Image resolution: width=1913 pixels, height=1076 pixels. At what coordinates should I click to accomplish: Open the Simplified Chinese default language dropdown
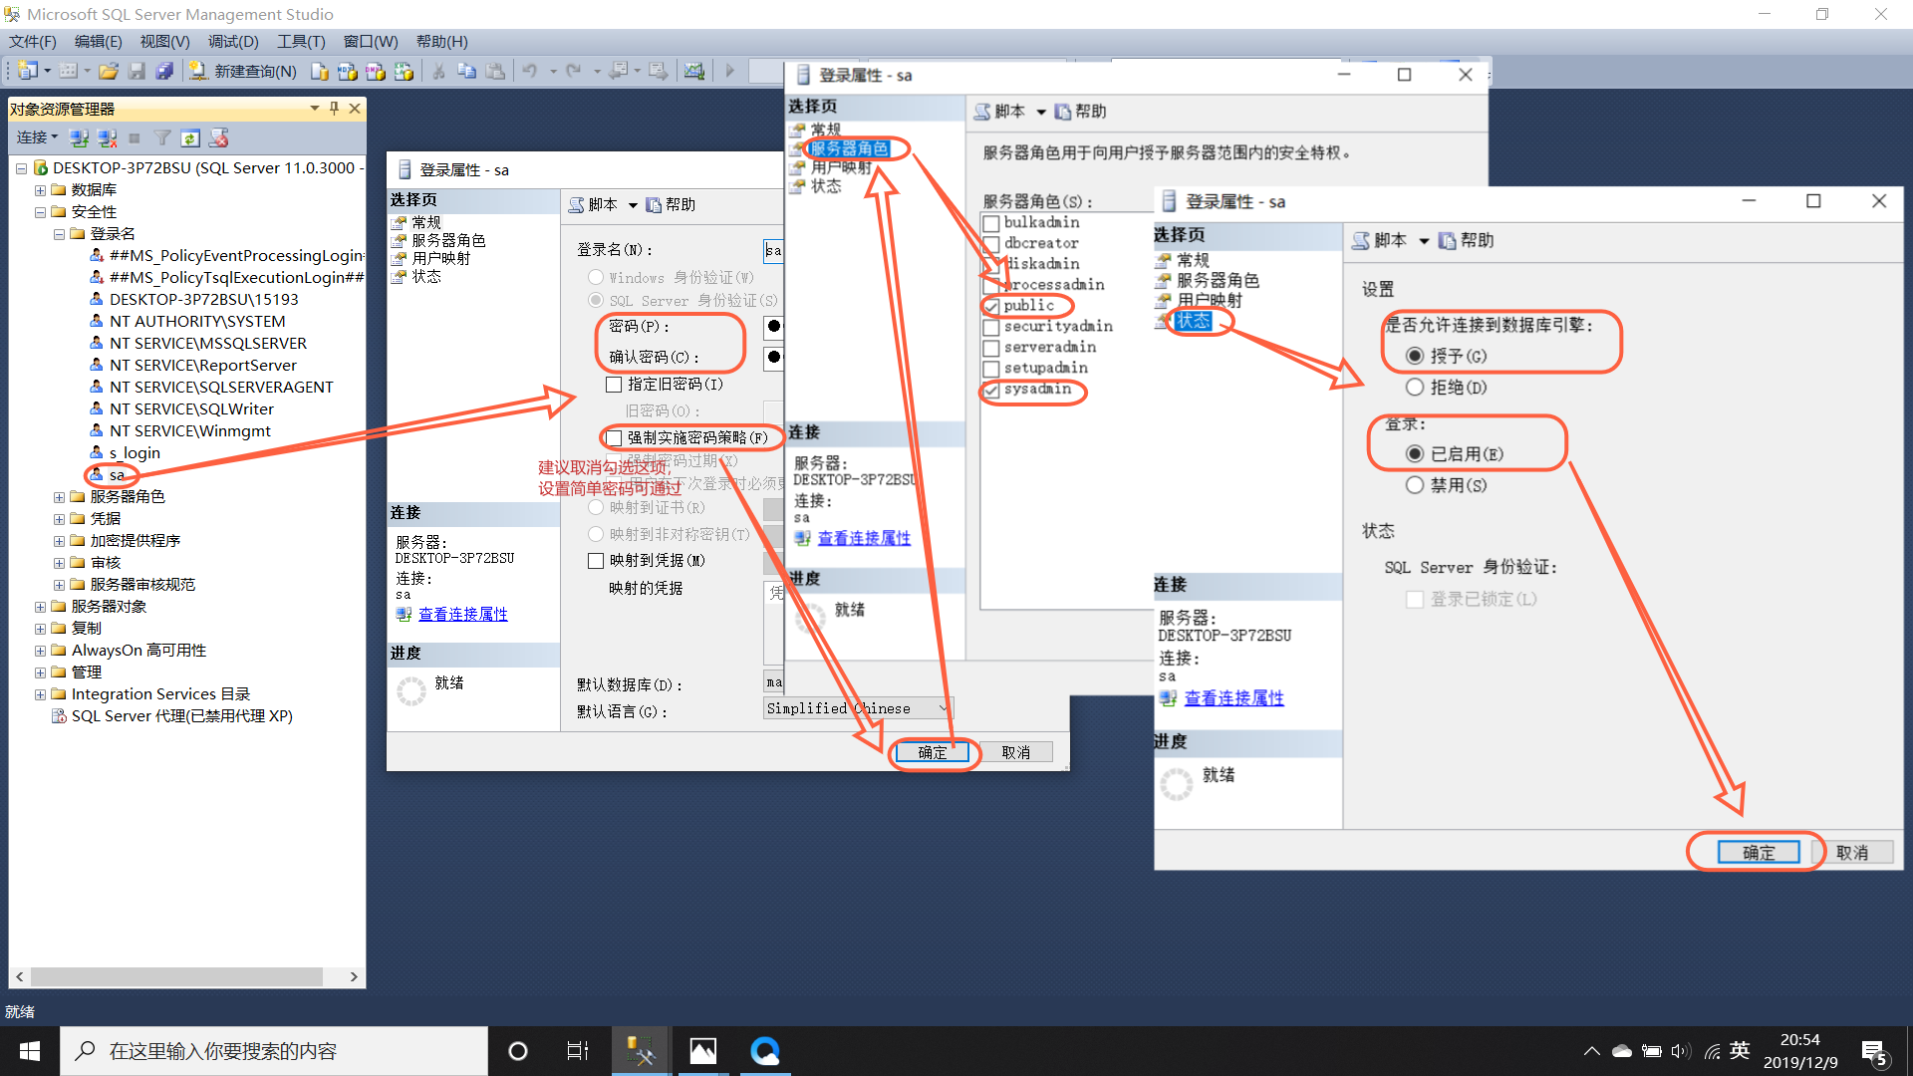(943, 708)
